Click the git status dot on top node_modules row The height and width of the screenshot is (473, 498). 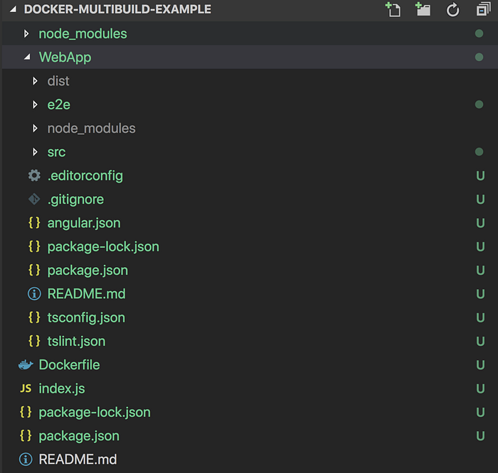pyautogui.click(x=479, y=33)
